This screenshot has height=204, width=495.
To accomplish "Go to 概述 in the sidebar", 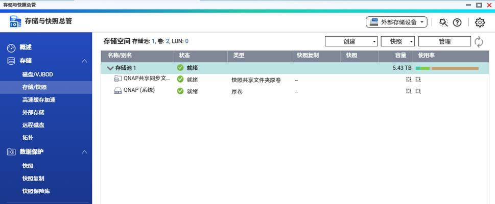I will (x=26, y=47).
